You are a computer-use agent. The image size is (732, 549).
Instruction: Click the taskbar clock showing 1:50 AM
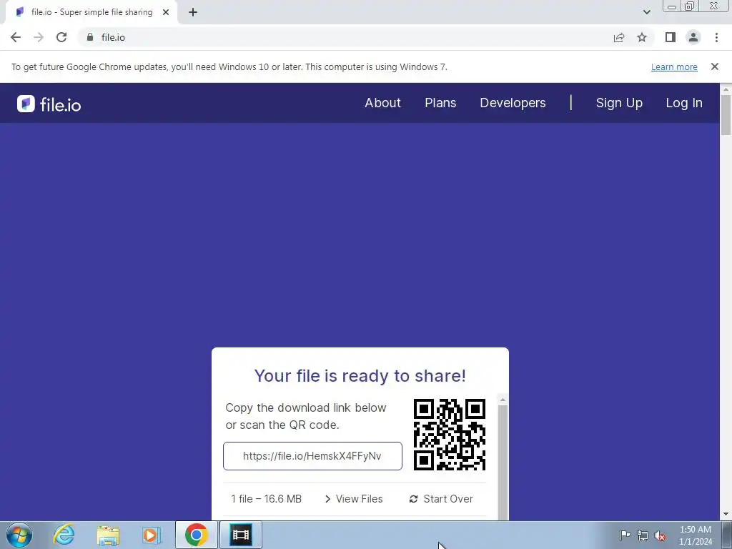tap(695, 535)
